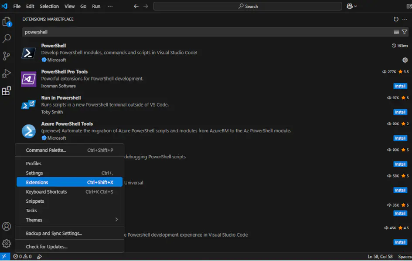Click the title bar Search box
Image resolution: width=412 pixels, height=261 pixels.
pyautogui.click(x=248, y=6)
